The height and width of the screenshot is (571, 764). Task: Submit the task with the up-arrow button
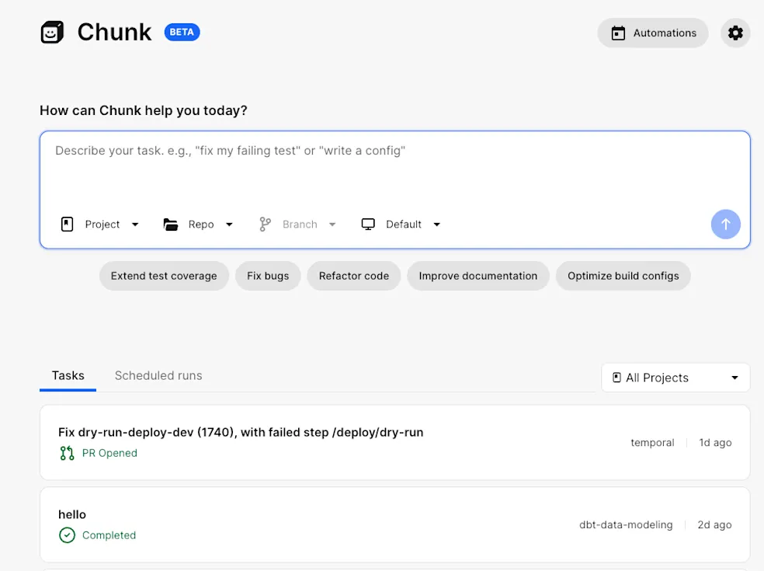[725, 225]
